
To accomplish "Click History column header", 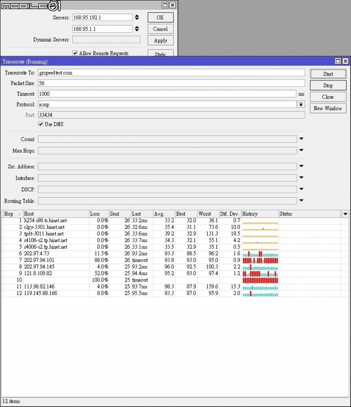I will coord(260,214).
